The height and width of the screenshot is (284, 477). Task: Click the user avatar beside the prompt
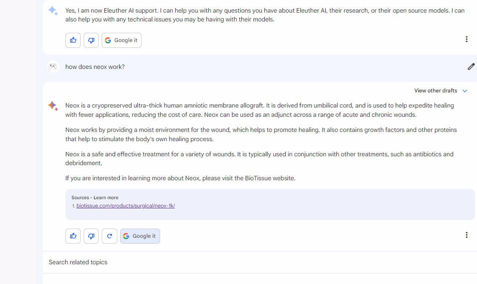click(53, 67)
